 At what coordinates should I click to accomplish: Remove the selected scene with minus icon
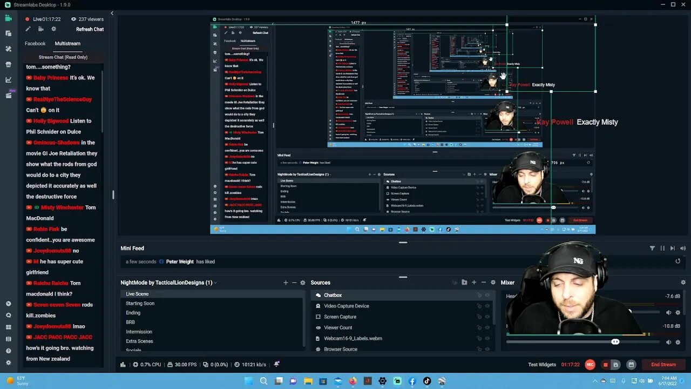[294, 283]
